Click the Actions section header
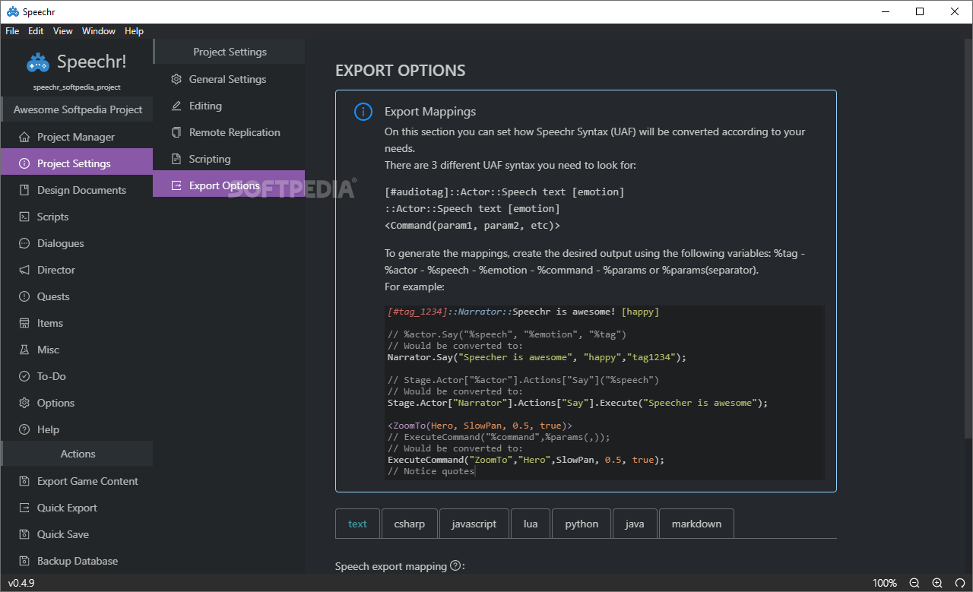The image size is (973, 592). click(x=78, y=454)
